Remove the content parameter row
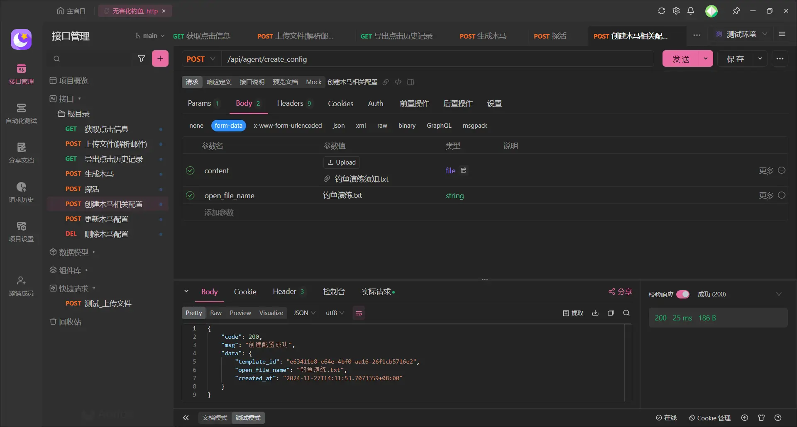This screenshot has height=427, width=797. (782, 170)
